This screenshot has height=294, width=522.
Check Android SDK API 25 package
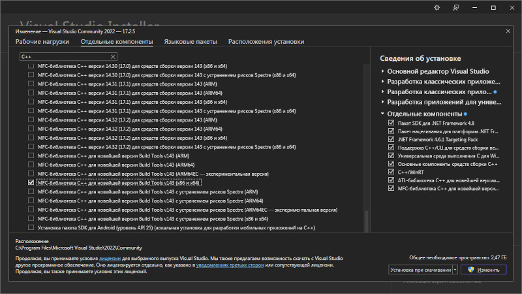(31, 227)
